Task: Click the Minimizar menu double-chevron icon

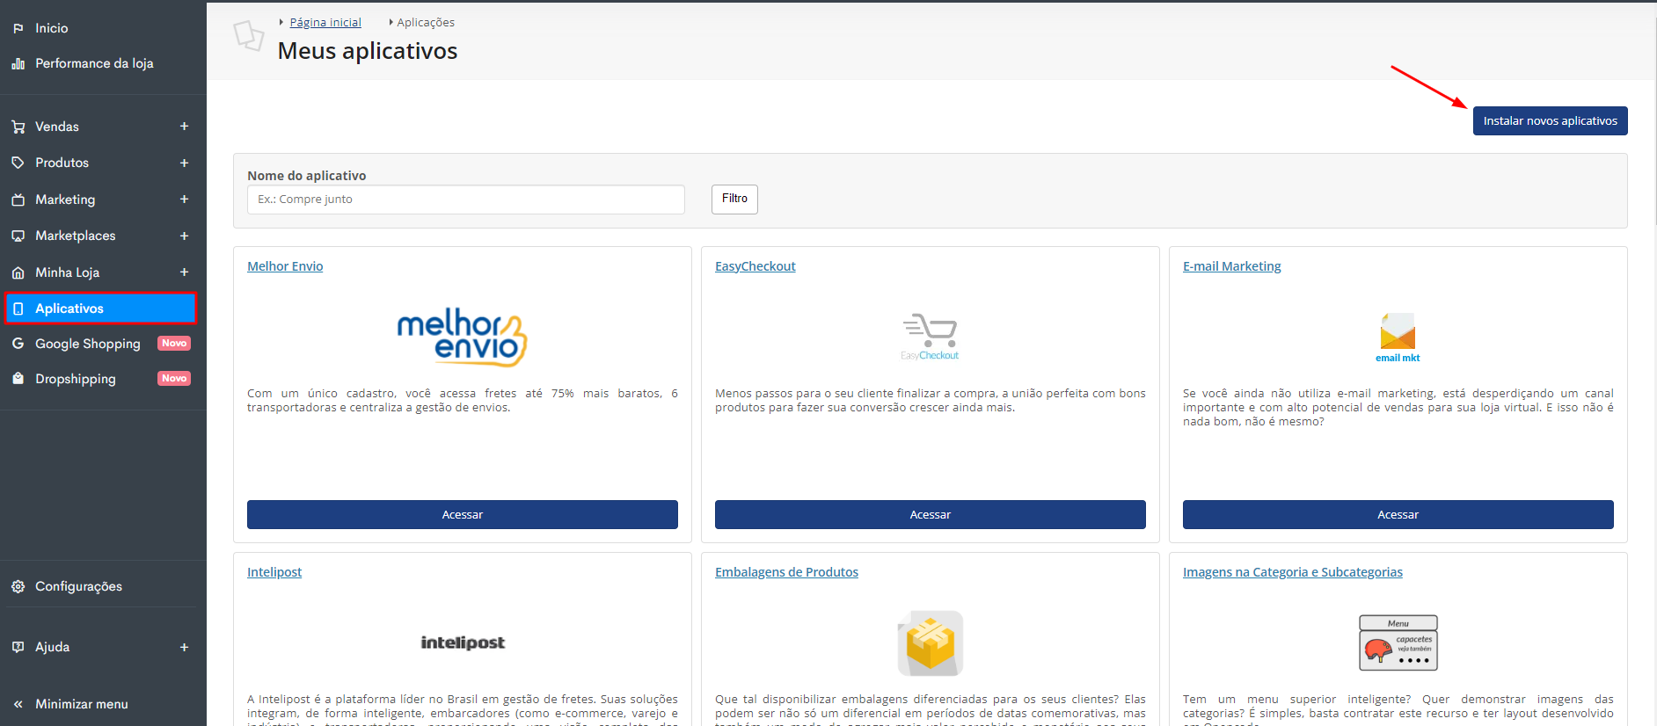Action: tap(18, 704)
